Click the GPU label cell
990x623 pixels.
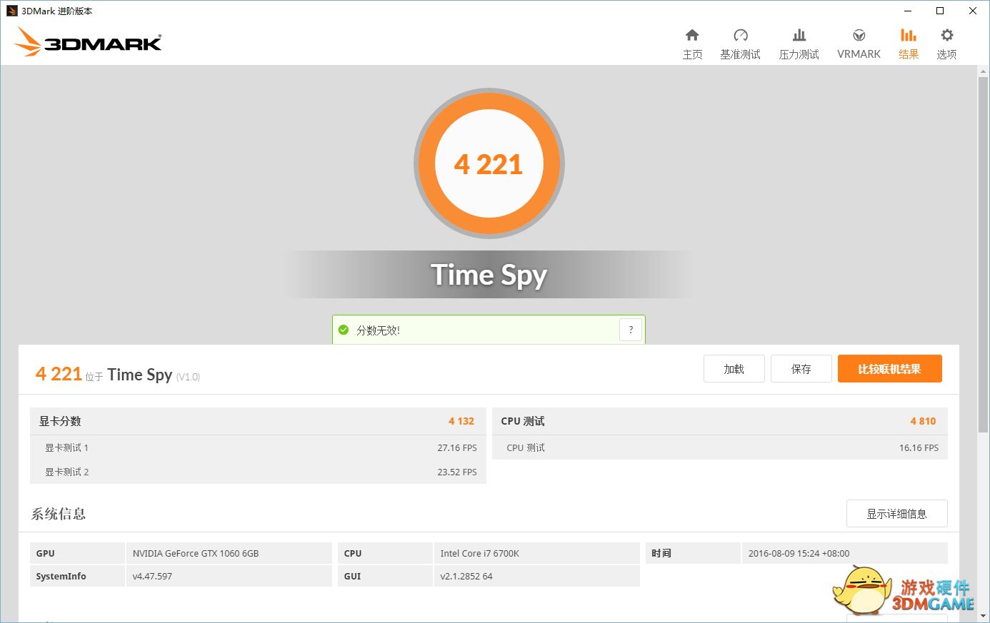click(77, 553)
